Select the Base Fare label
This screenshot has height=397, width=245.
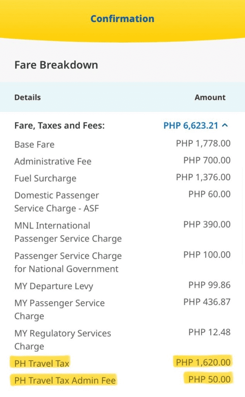(34, 144)
